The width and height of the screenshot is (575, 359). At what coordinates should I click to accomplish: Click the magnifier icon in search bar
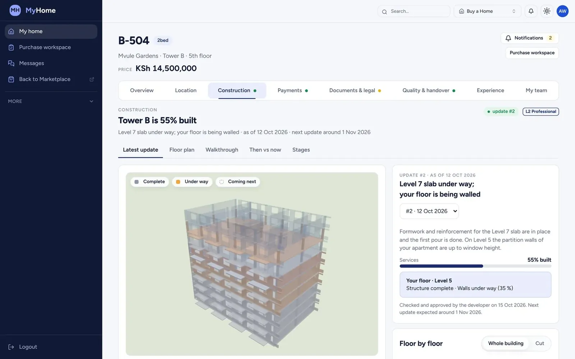coord(384,11)
